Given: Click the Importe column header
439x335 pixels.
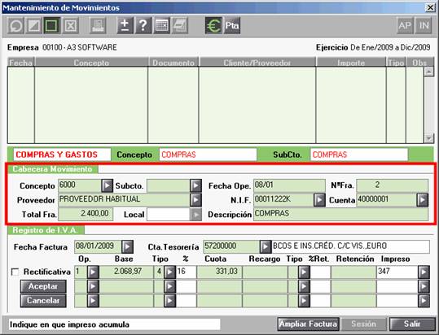Looking at the screenshot, I should (x=351, y=63).
